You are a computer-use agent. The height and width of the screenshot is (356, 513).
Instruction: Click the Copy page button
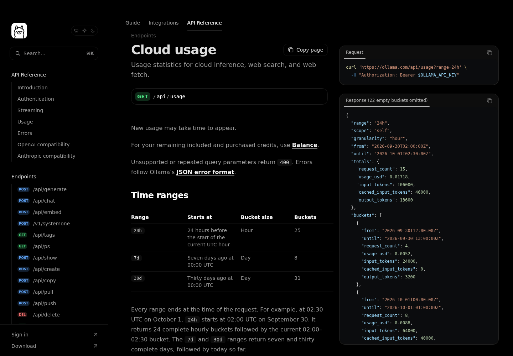tap(305, 50)
